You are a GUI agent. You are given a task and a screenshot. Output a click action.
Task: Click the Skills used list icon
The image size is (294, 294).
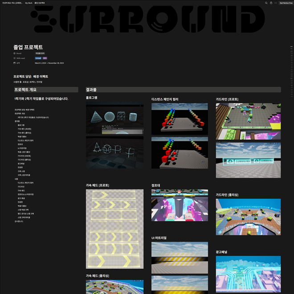click(x=14, y=58)
